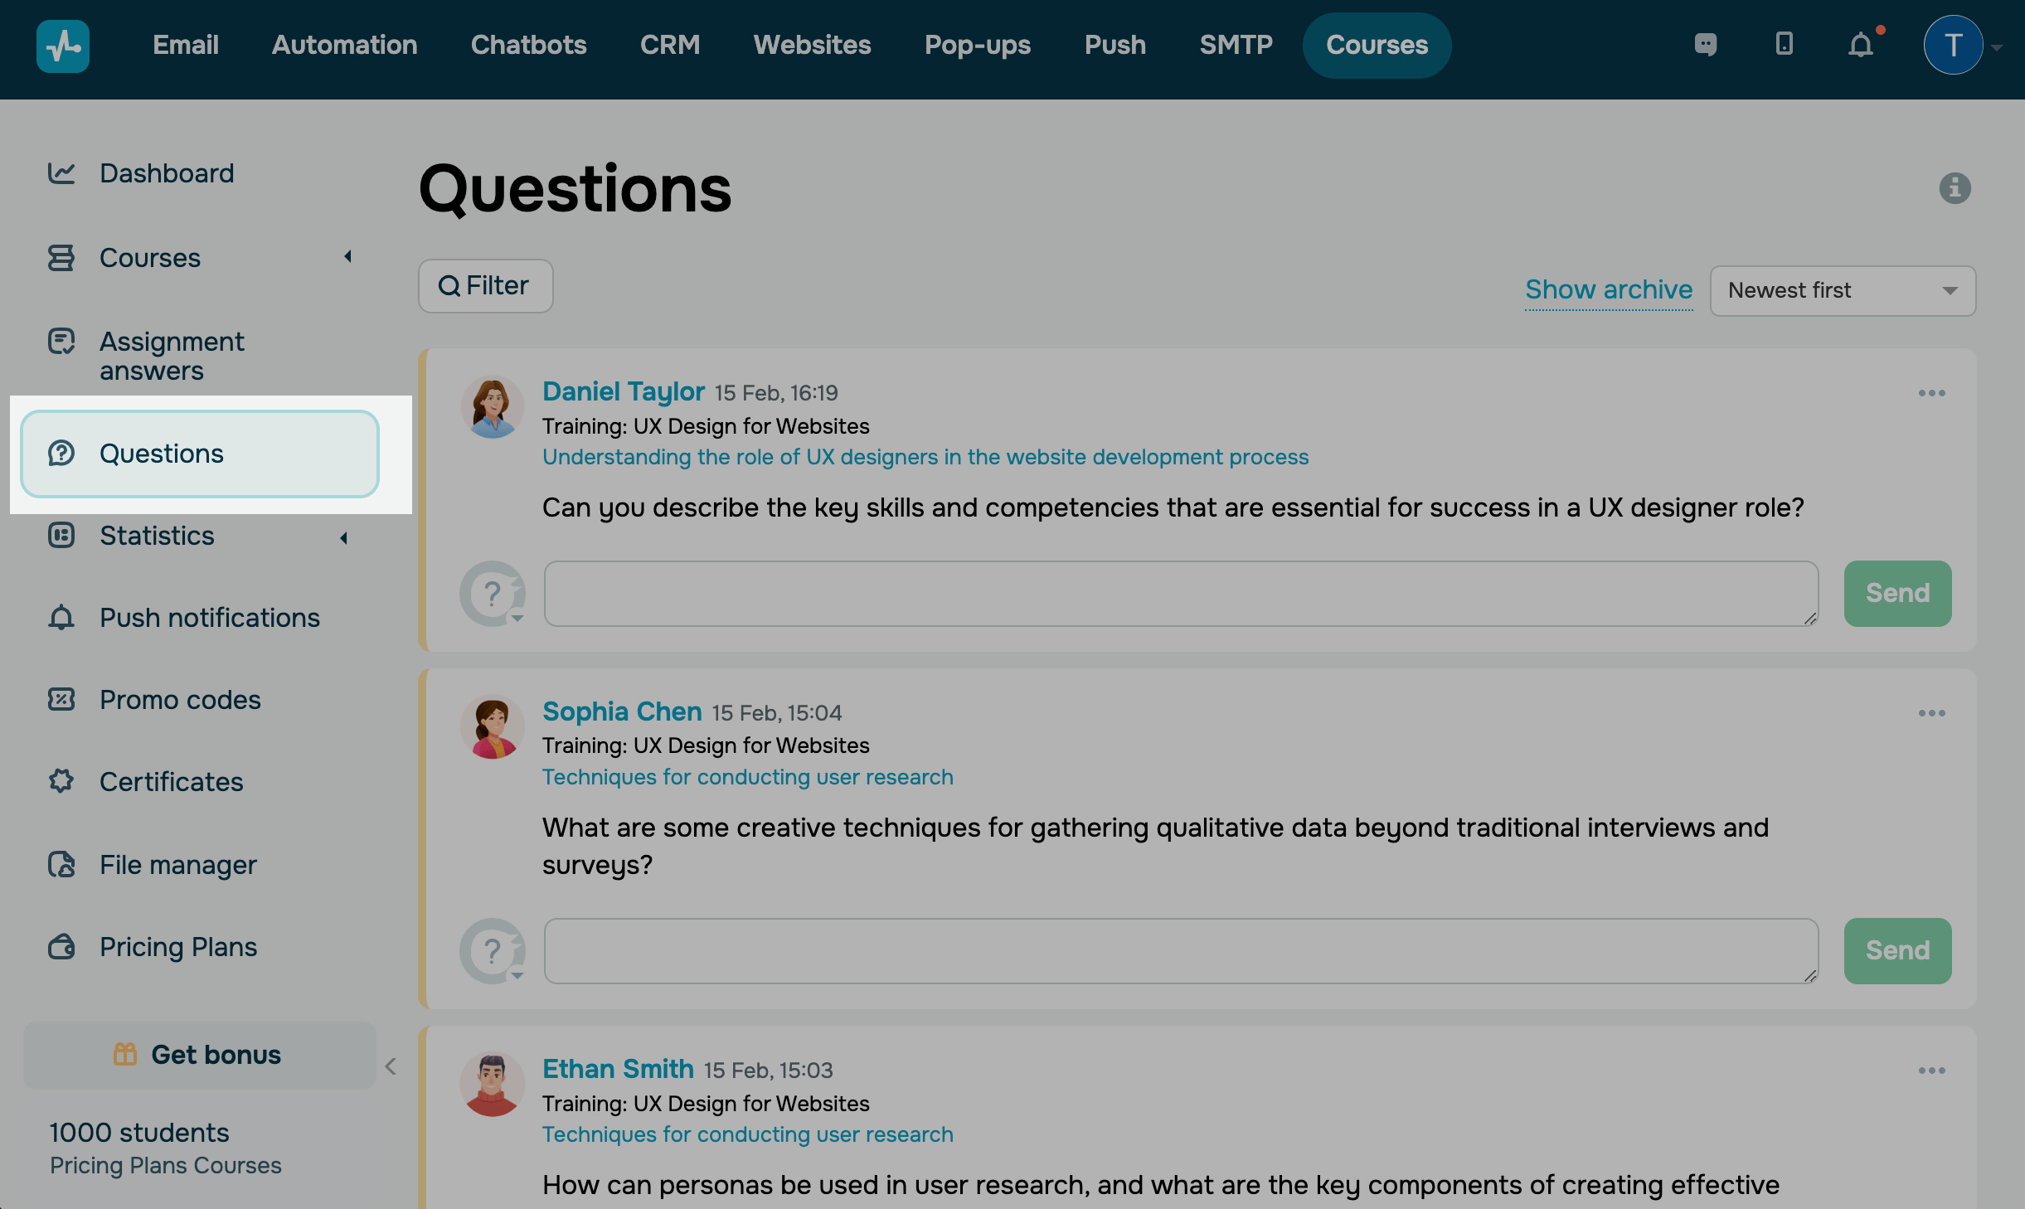Click the mobile device icon in header
Image resolution: width=2025 pixels, height=1209 pixels.
(1784, 44)
